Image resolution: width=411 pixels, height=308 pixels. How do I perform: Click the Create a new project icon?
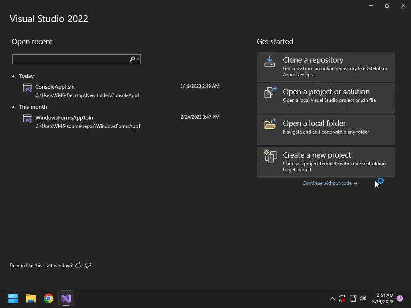(270, 156)
